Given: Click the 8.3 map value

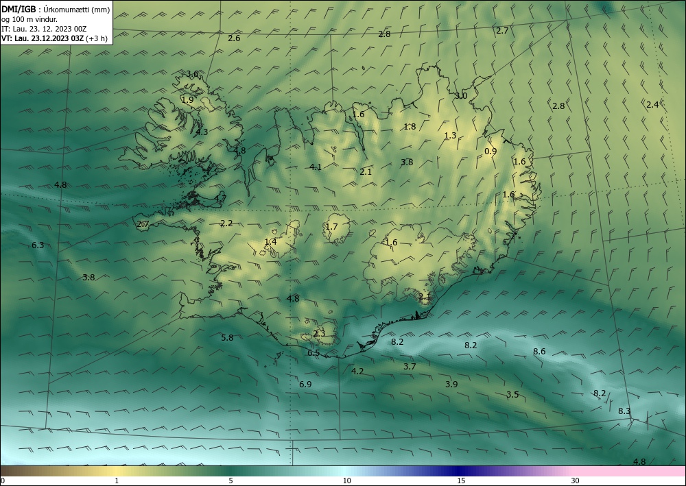Looking at the screenshot, I should point(624,411).
